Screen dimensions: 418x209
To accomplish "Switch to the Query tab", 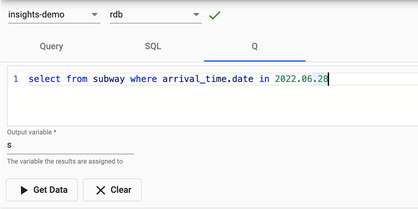I will (51, 46).
